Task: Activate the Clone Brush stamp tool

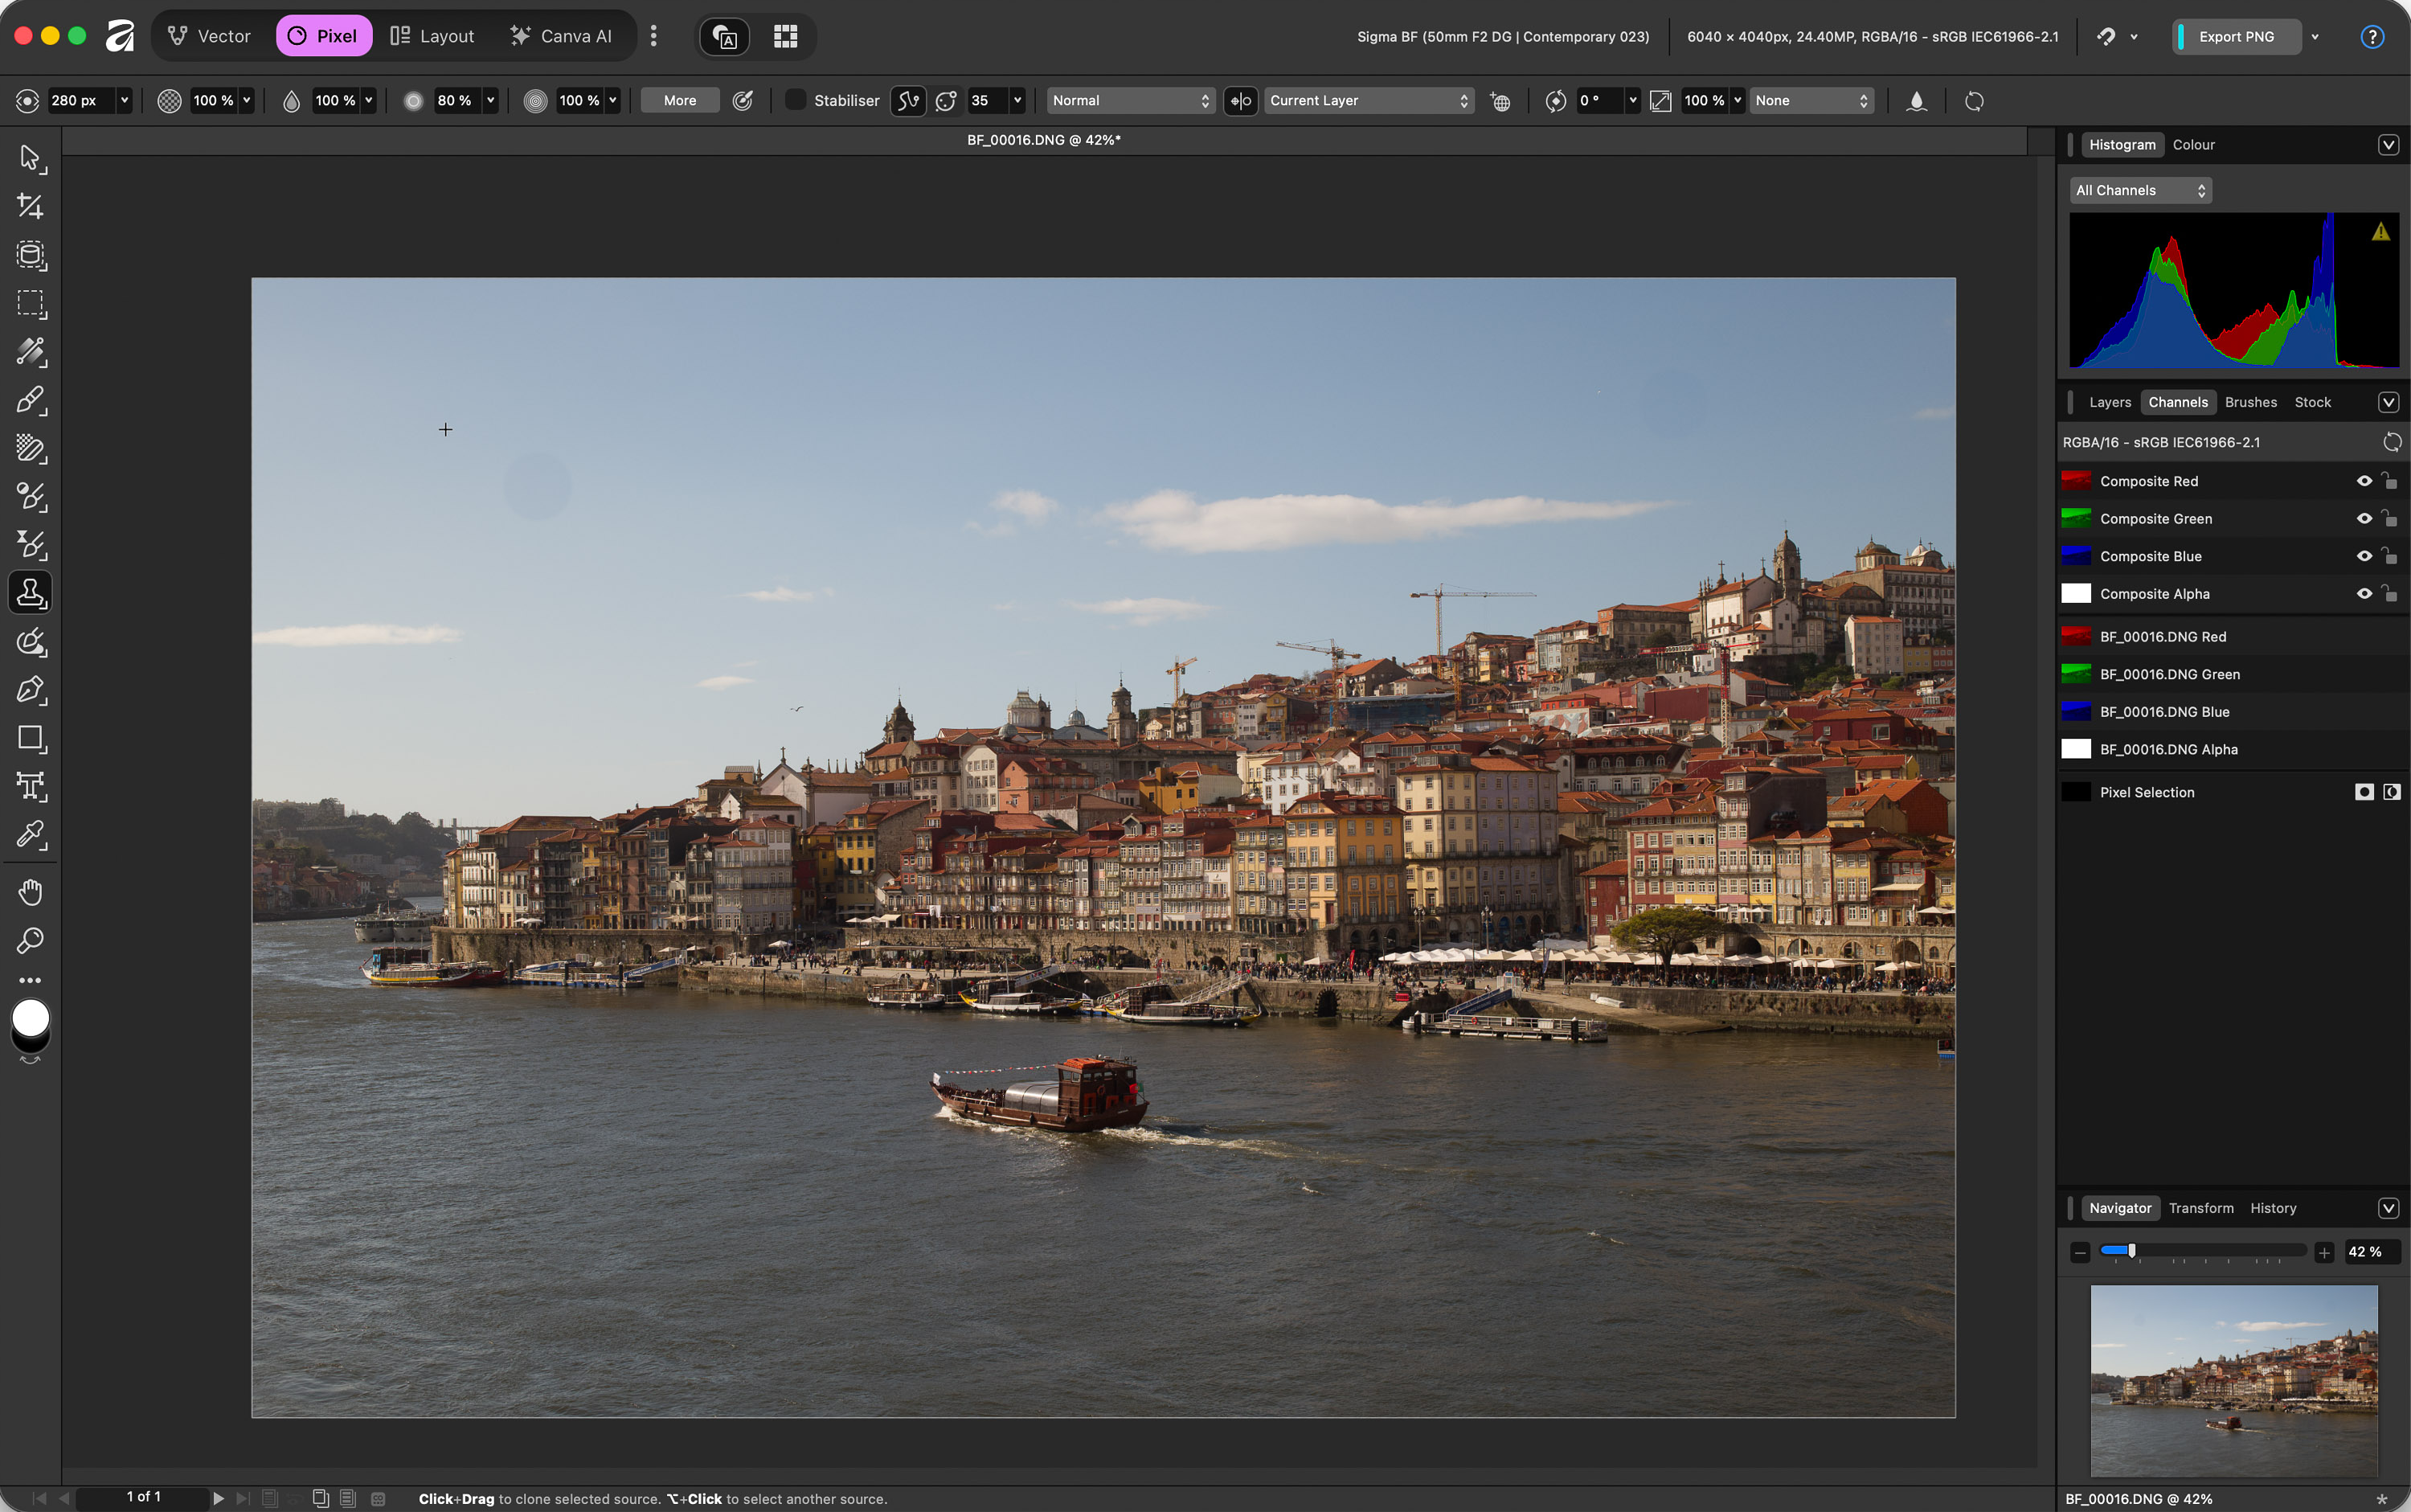Action: tap(30, 593)
